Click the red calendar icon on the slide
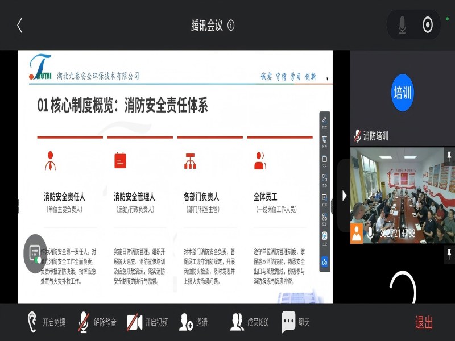The width and height of the screenshot is (455, 341). click(120, 160)
